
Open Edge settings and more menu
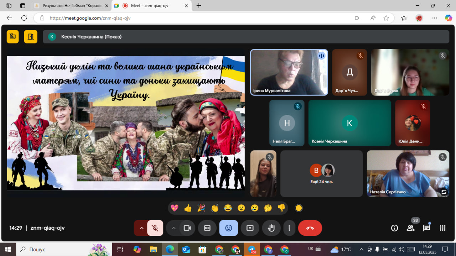coord(435,18)
